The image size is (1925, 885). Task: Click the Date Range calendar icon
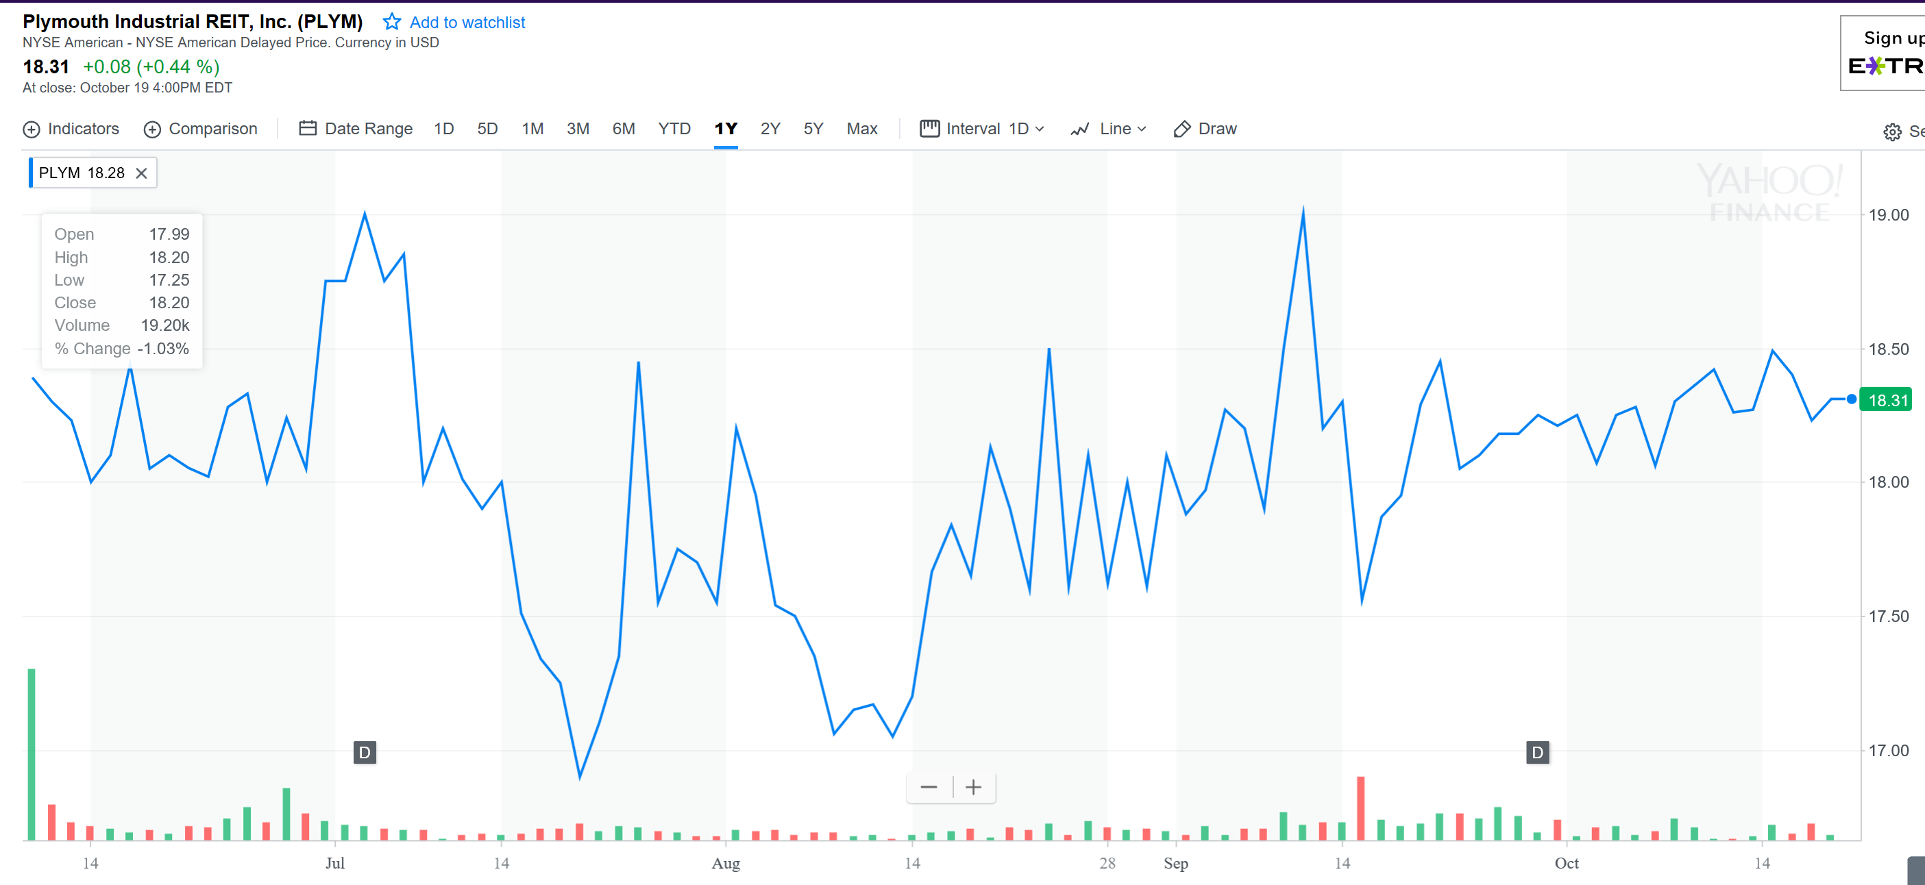[308, 129]
